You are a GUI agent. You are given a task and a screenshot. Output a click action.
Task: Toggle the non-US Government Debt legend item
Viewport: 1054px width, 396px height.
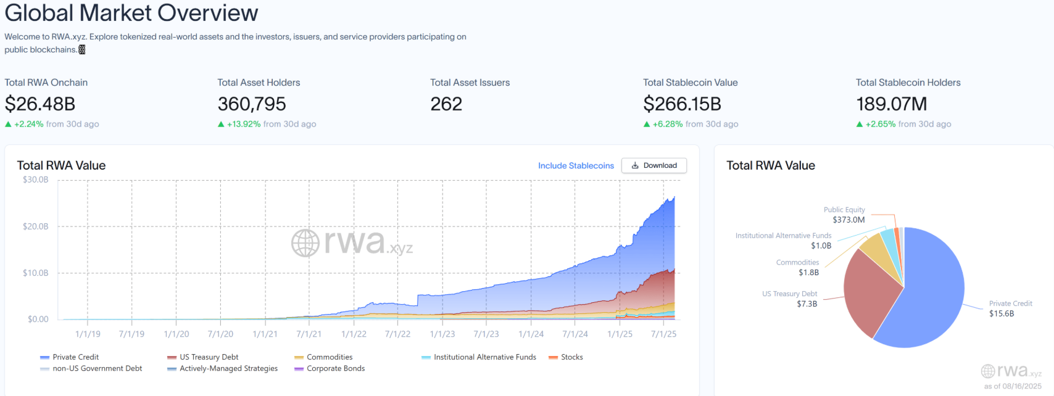click(91, 368)
